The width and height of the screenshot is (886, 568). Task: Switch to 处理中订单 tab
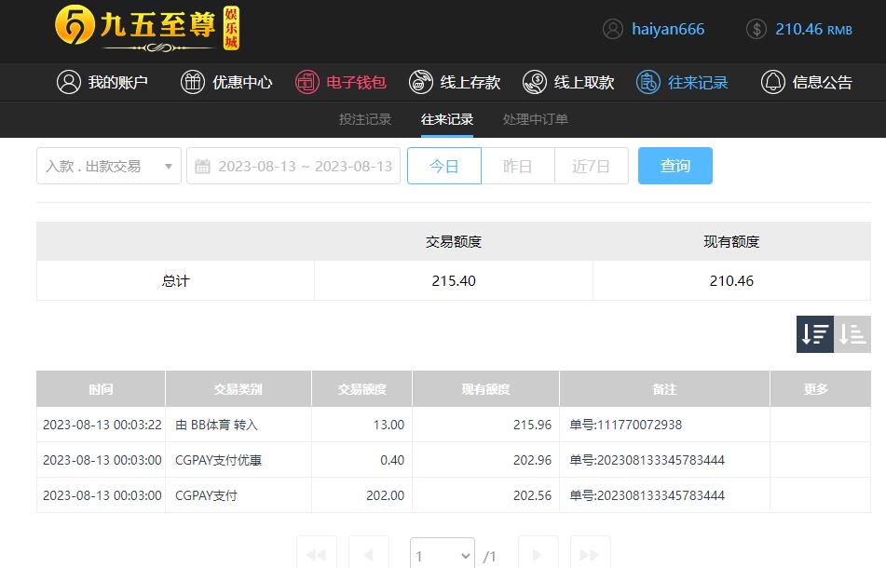pos(535,119)
